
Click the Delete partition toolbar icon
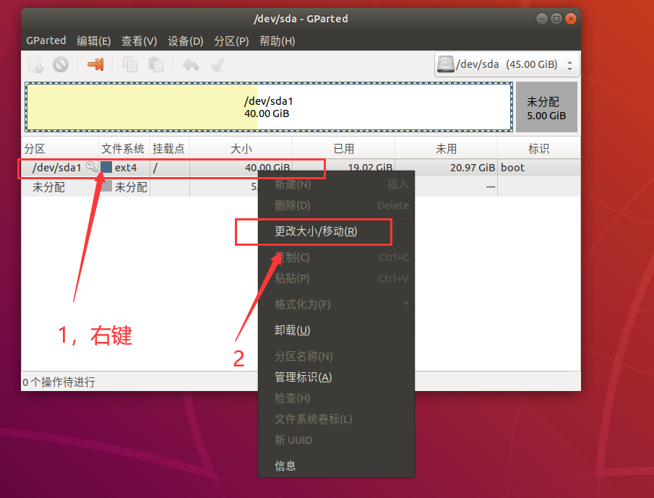[61, 64]
